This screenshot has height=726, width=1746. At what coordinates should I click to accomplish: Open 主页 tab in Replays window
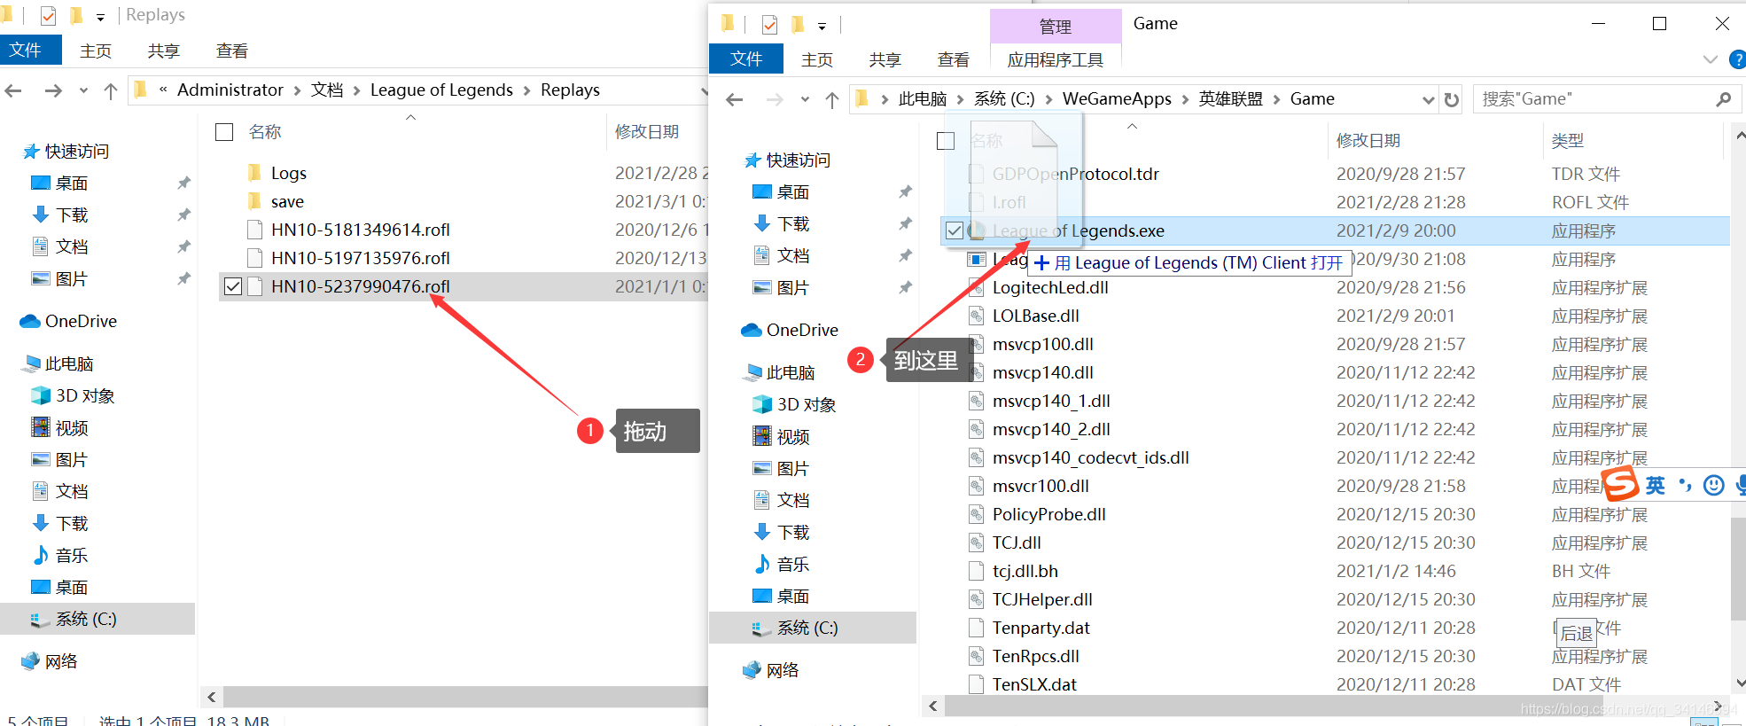tap(96, 51)
